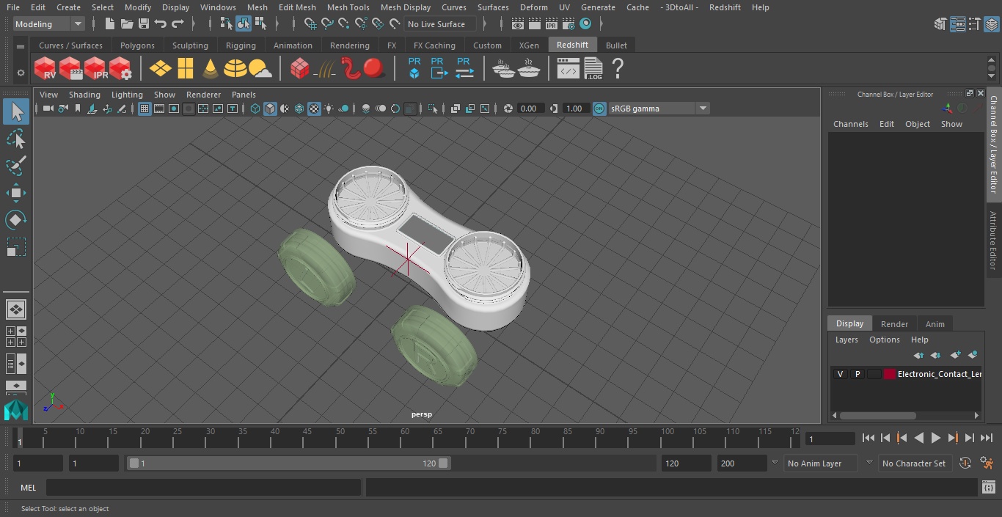Create Redshift spot light cone icon
The height and width of the screenshot is (517, 1002).
[211, 69]
